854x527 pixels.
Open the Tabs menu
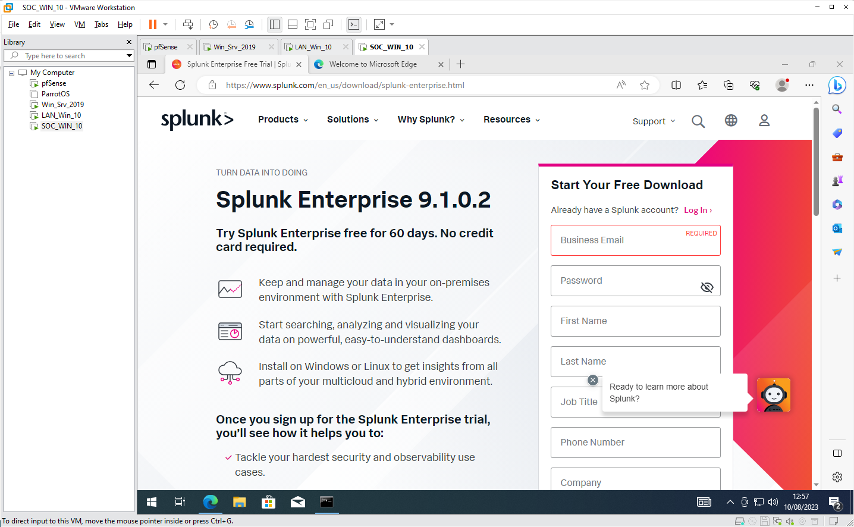point(101,24)
